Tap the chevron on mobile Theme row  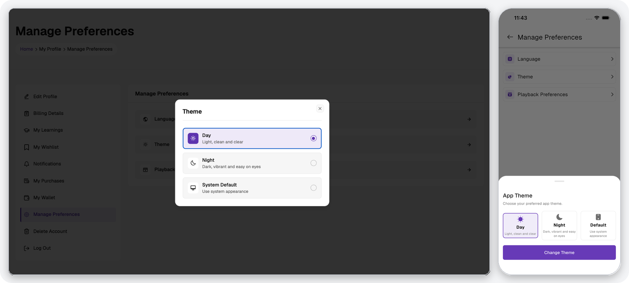click(612, 77)
